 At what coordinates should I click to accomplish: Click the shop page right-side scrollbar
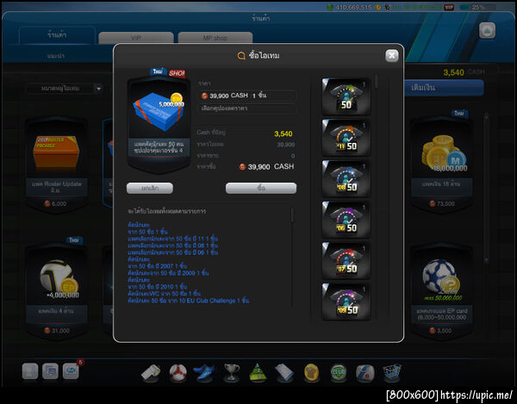coord(486,188)
